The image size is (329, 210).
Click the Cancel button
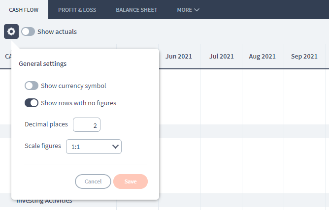pos(93,181)
